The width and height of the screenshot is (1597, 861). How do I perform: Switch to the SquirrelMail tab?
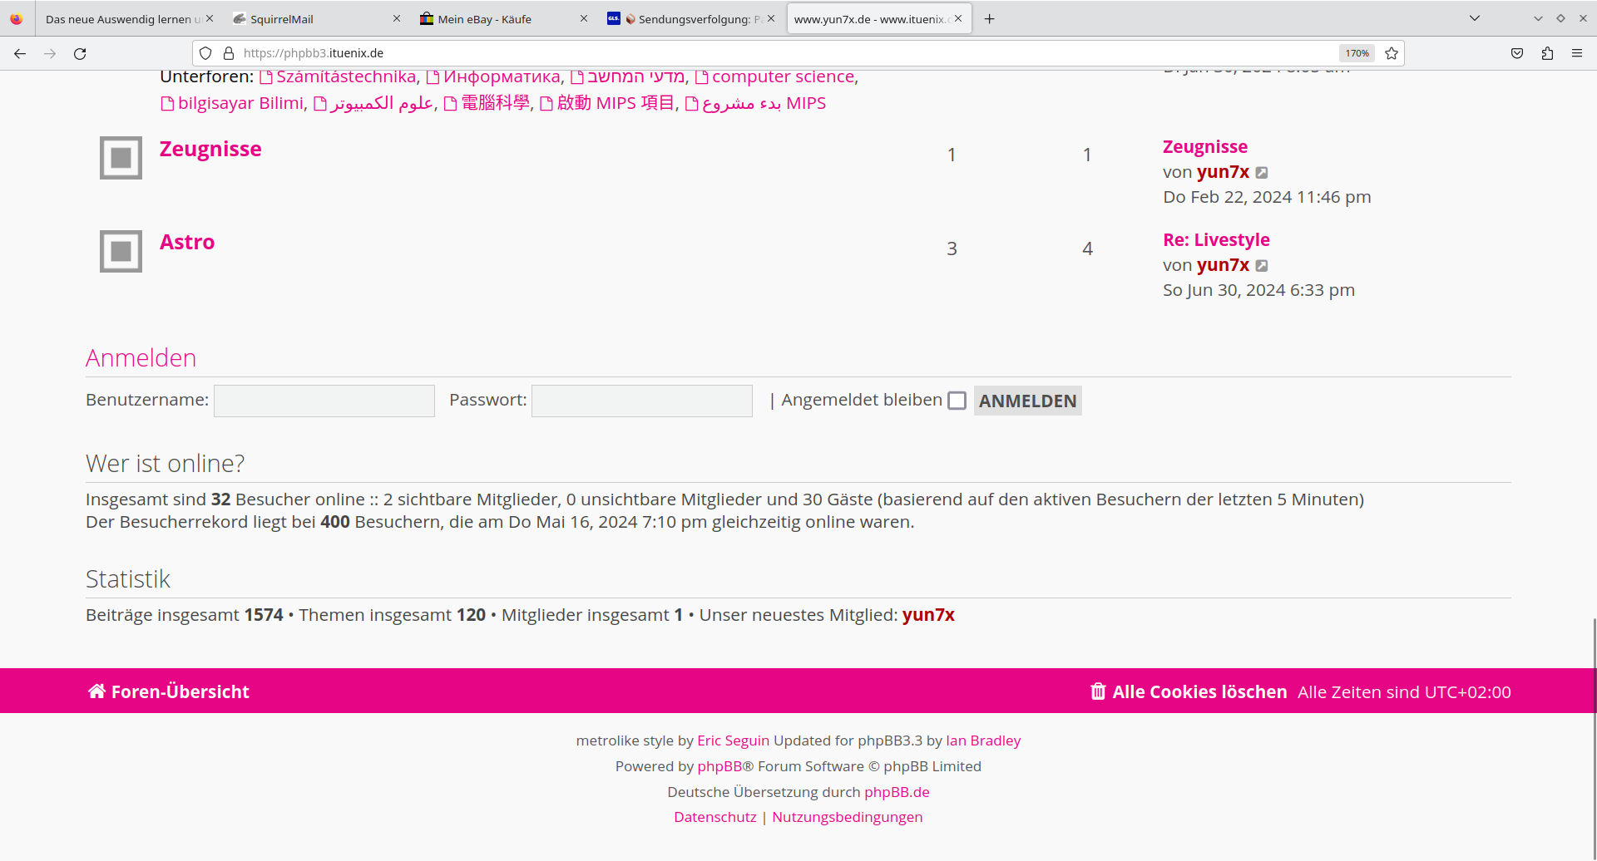[x=308, y=19]
